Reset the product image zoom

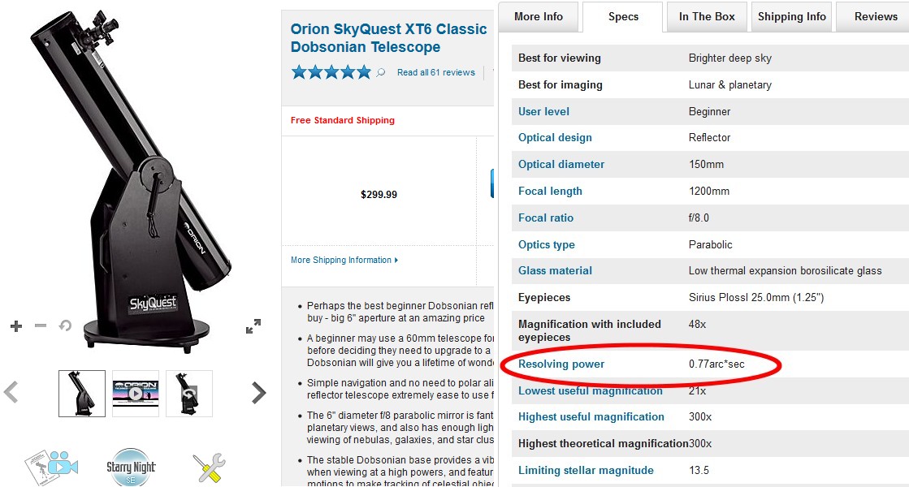coord(65,326)
